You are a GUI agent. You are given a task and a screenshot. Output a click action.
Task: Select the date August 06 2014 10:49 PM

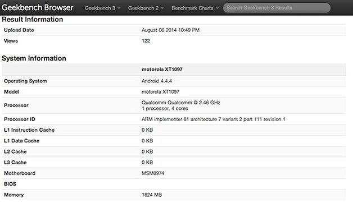point(170,30)
